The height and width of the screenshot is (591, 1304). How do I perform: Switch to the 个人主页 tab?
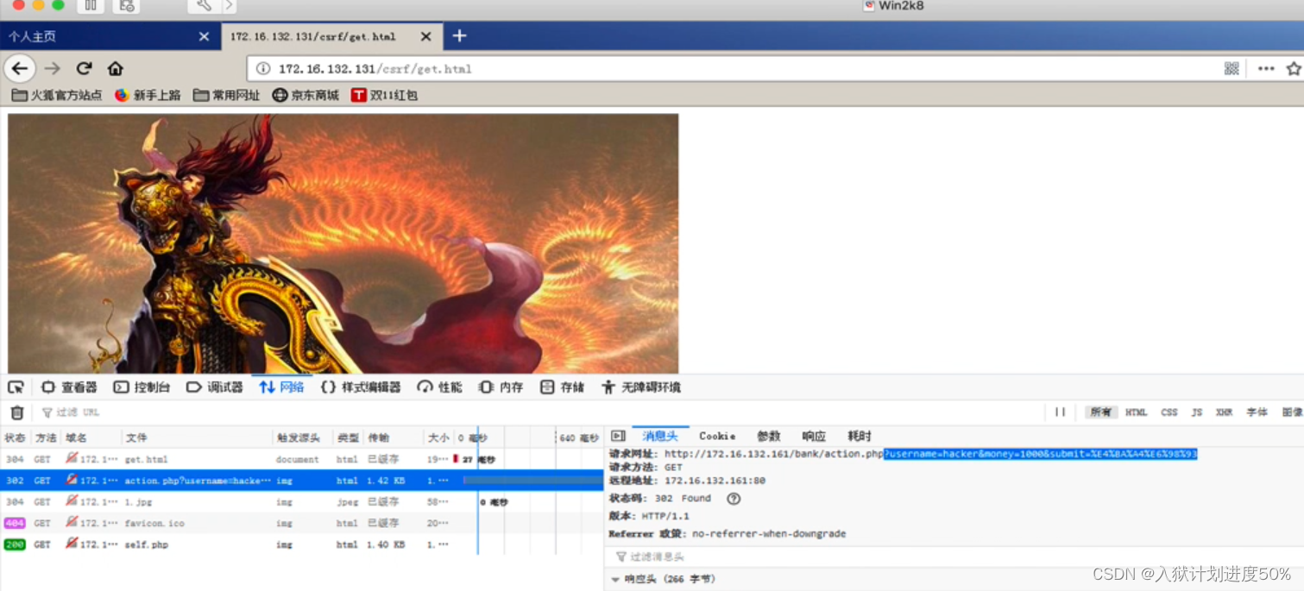point(110,36)
